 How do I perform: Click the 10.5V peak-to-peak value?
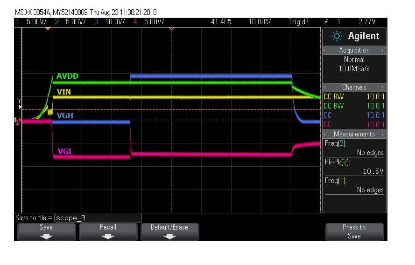(x=373, y=171)
